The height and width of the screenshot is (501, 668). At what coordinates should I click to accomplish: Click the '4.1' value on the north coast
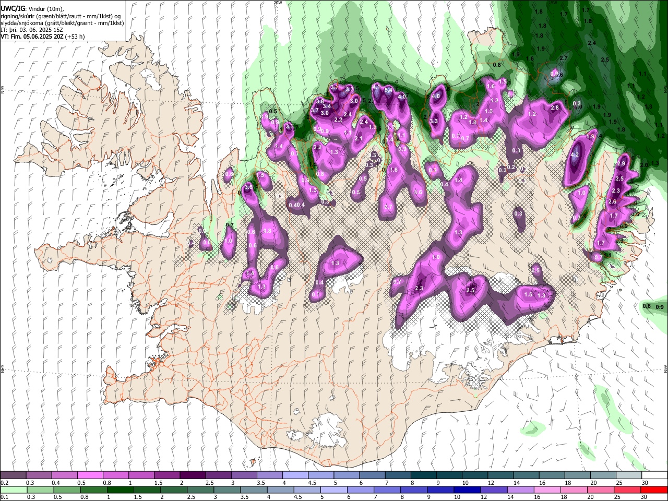click(376, 86)
